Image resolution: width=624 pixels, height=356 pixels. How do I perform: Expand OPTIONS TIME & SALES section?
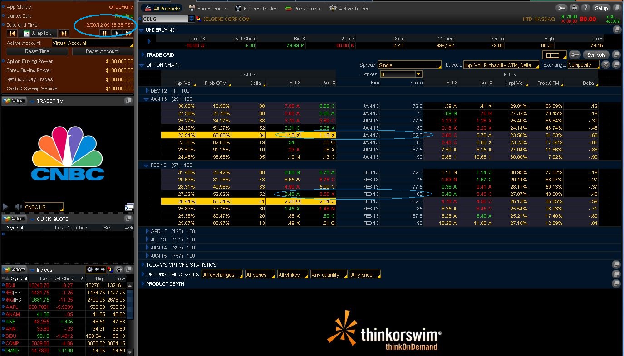[x=142, y=274]
